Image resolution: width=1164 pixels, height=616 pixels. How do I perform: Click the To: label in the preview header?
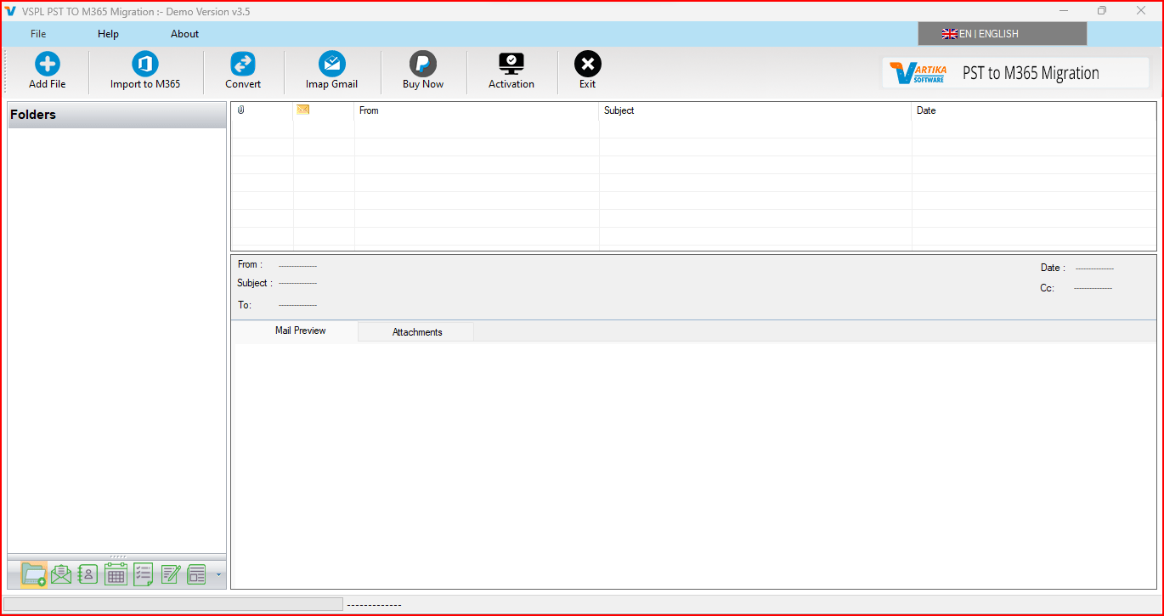[x=245, y=304]
